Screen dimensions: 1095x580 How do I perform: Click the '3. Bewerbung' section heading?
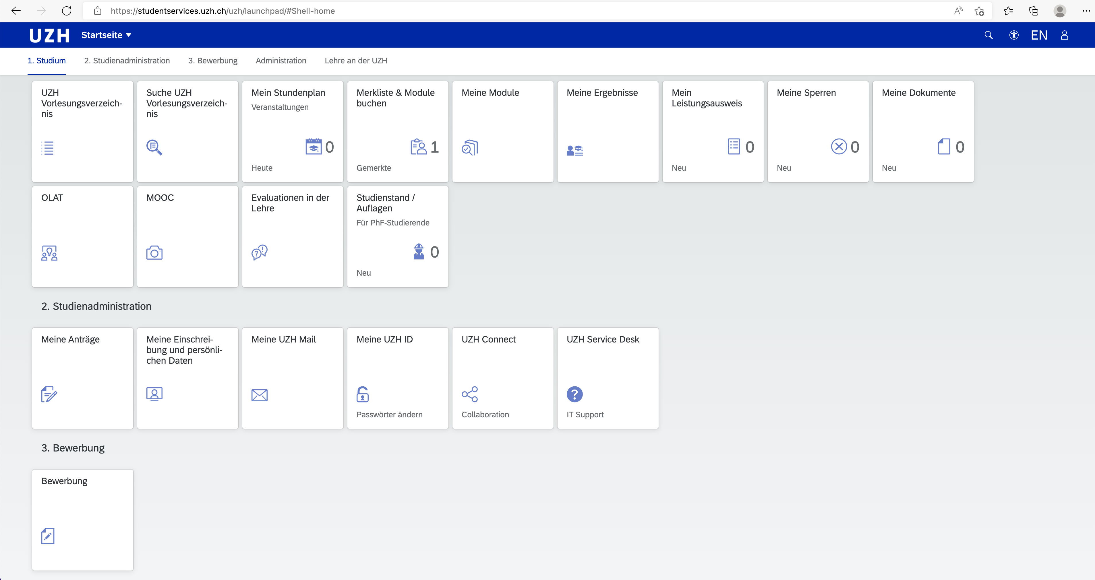73,448
